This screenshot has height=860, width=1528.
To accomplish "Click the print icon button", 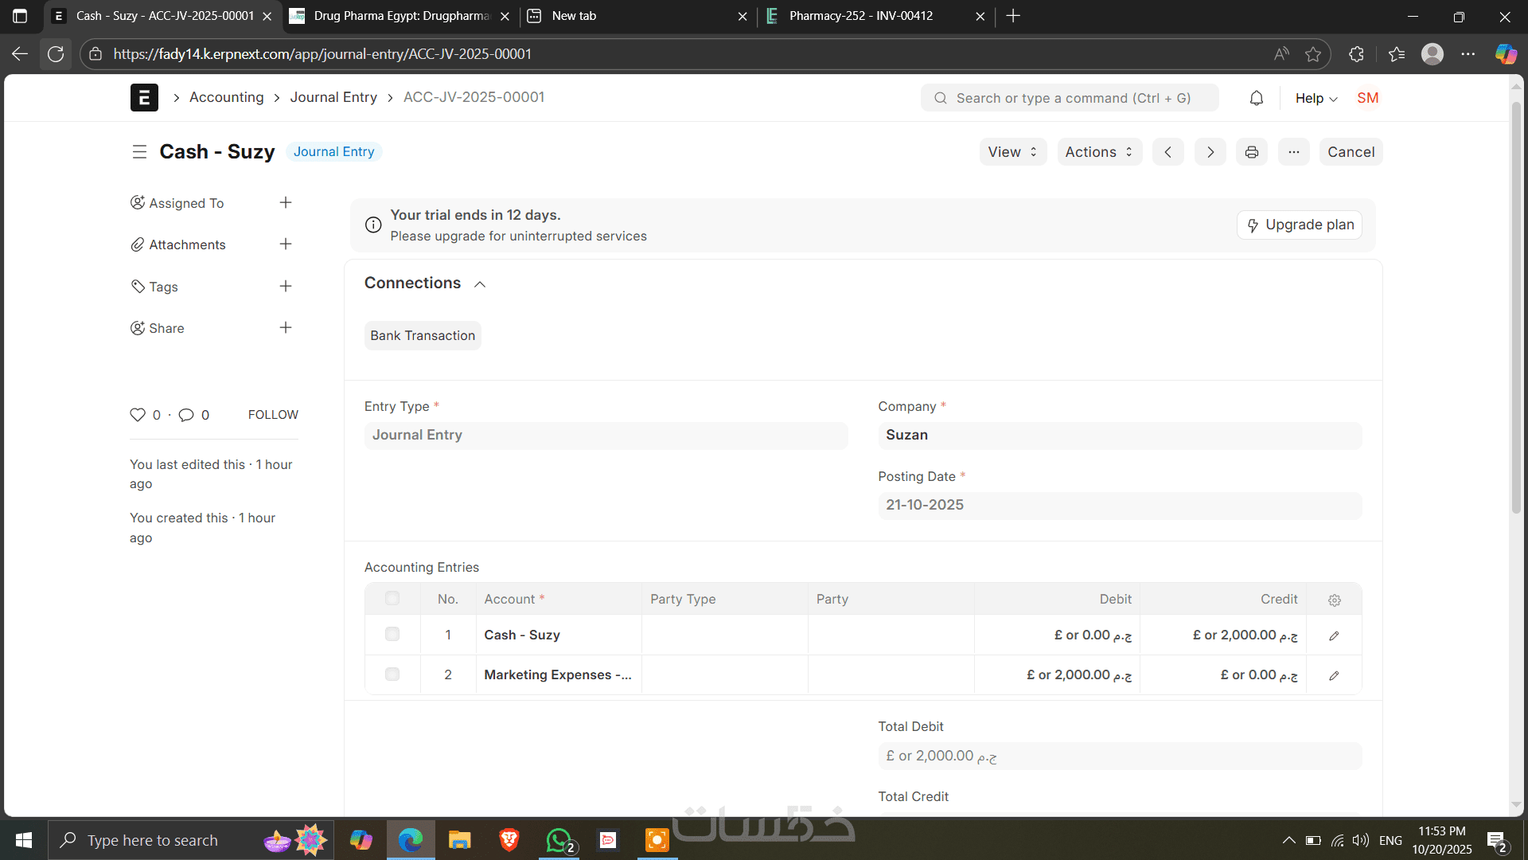I will pyautogui.click(x=1251, y=152).
